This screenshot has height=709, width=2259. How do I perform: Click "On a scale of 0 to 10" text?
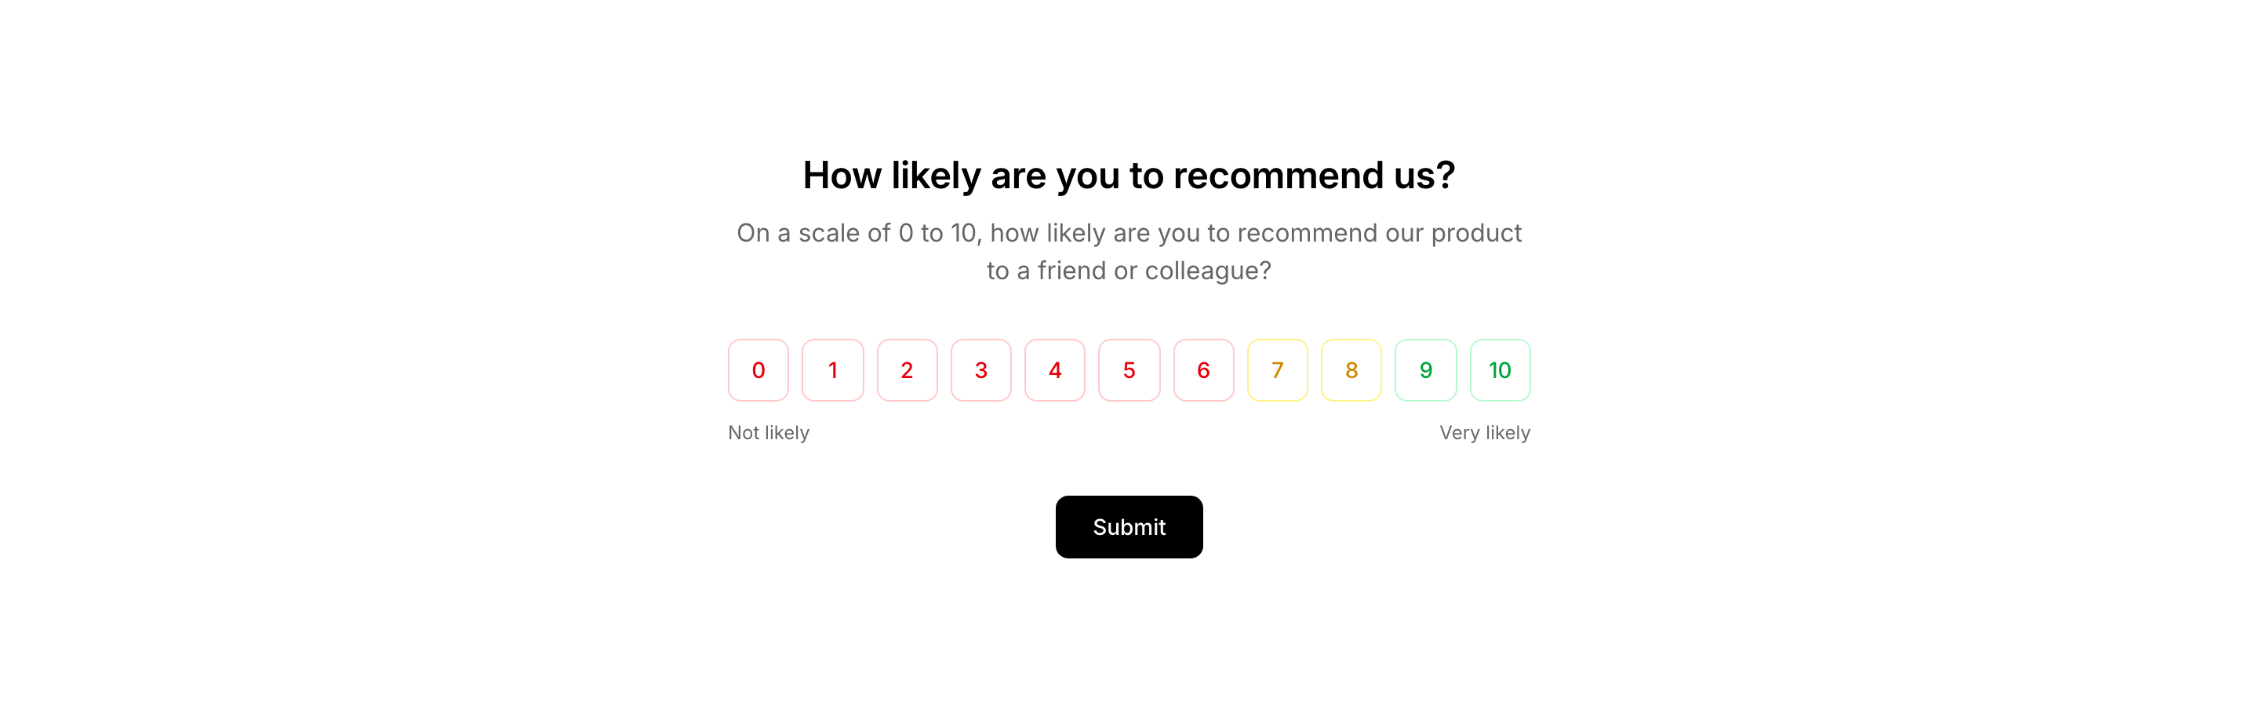click(855, 233)
